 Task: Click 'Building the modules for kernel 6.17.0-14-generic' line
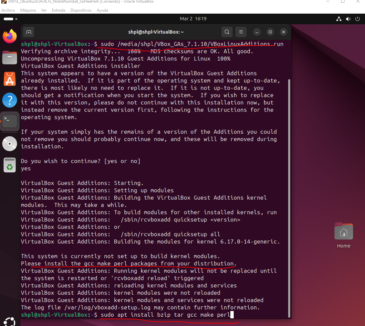click(x=150, y=242)
